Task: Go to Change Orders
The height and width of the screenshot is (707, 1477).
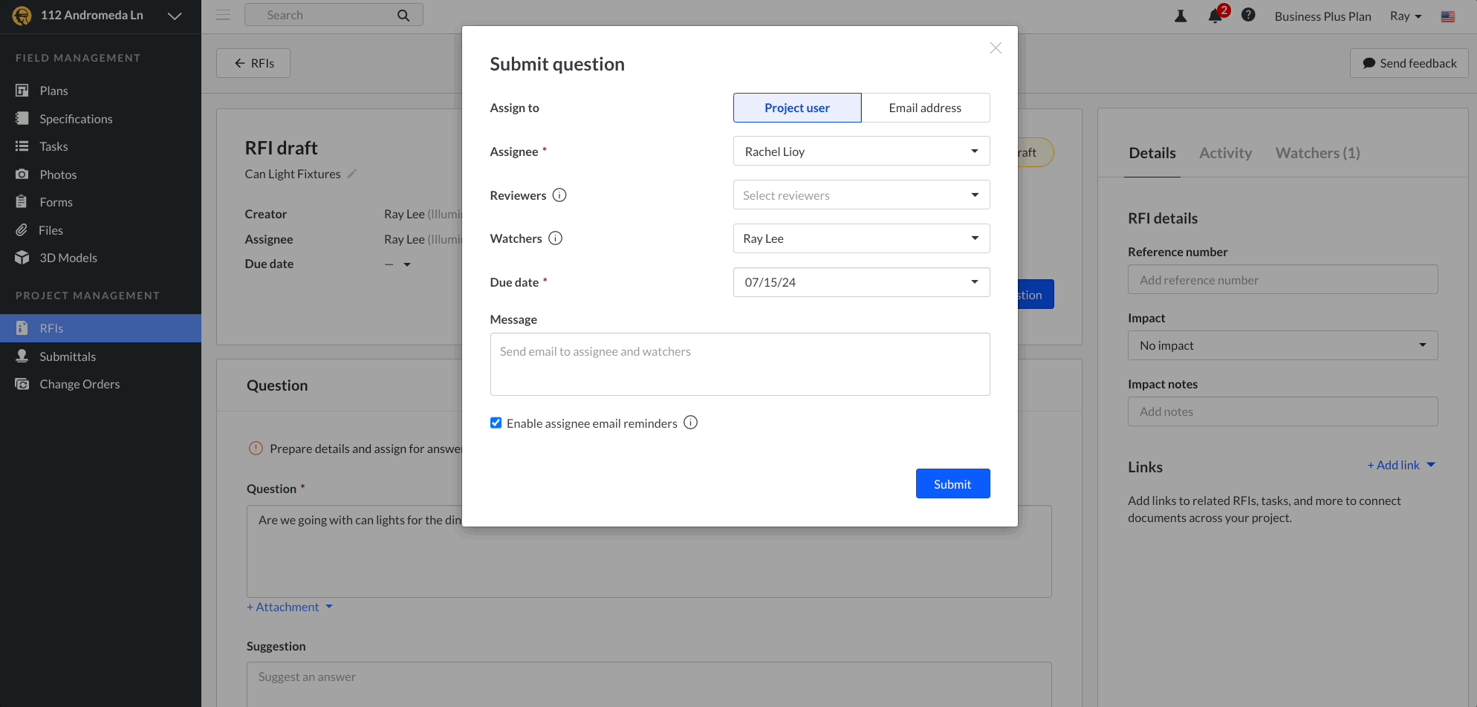Action: (79, 383)
